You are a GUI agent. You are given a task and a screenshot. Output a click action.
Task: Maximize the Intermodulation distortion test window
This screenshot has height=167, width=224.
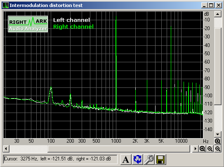point(211,5)
